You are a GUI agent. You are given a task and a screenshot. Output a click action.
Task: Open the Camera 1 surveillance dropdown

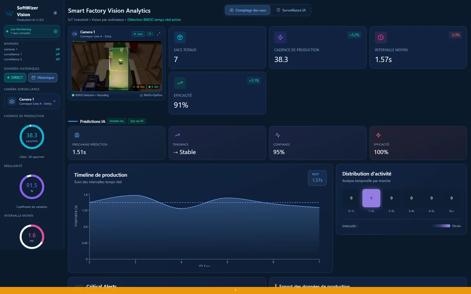pos(32,101)
